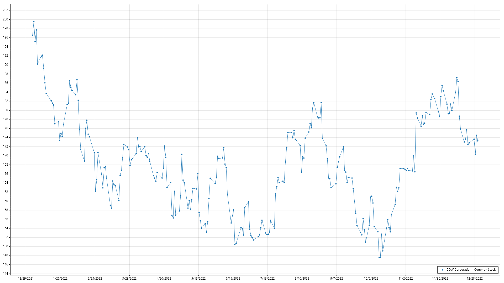This screenshot has width=504, height=283.
Task: Select the 8/10/2022 date tick label
Action: coord(302,279)
